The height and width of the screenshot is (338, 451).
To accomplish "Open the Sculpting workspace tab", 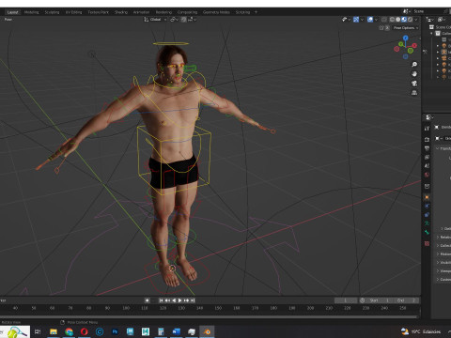I will click(x=52, y=12).
